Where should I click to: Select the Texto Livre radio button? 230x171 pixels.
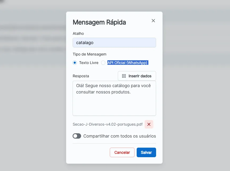75,63
